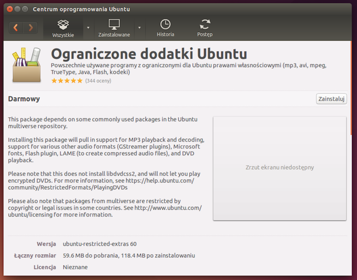This screenshot has height=280, width=357.
Task: Open the Postęp progress view
Action: pyautogui.click(x=205, y=28)
